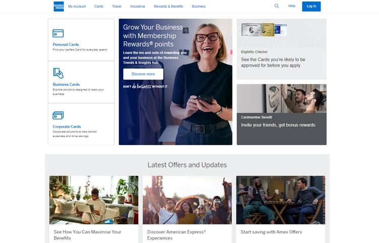Click the 'Eligibility Checker' label
The height and width of the screenshot is (243, 379).
point(254,52)
